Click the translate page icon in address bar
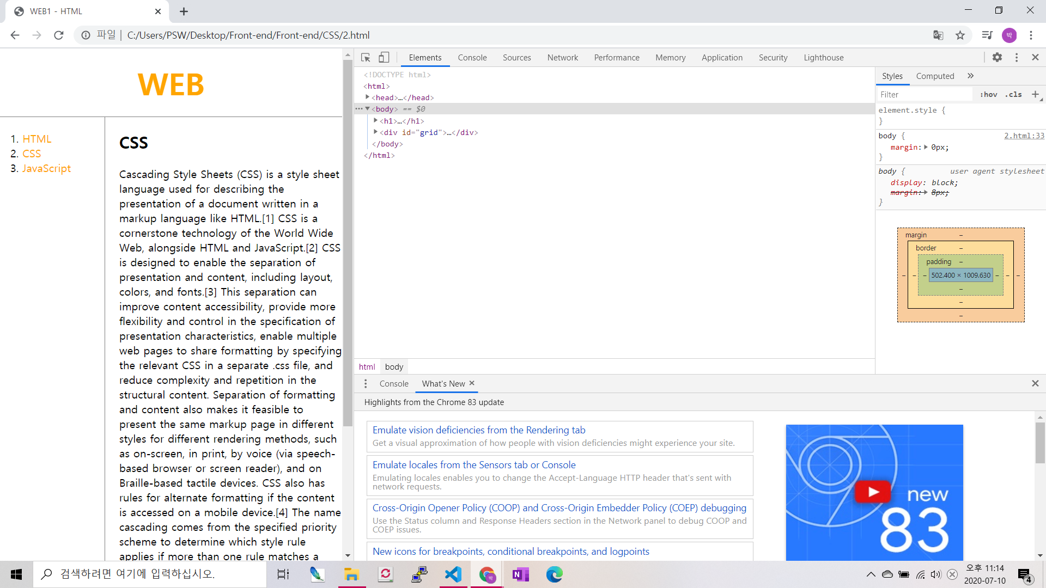Image resolution: width=1046 pixels, height=588 pixels. click(x=938, y=35)
